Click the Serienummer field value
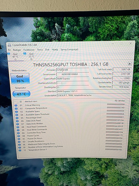139x186 pixels. [x=73, y=74]
